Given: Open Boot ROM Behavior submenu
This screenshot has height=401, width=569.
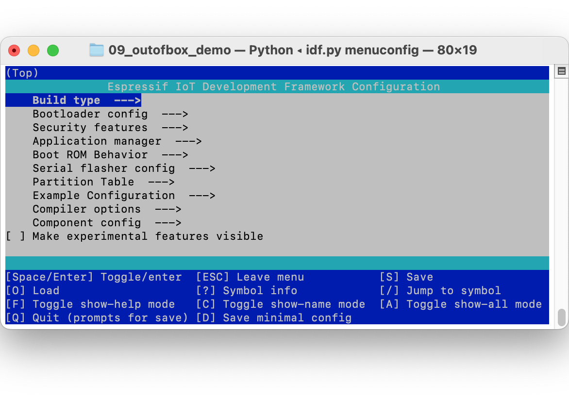Looking at the screenshot, I should click(110, 155).
